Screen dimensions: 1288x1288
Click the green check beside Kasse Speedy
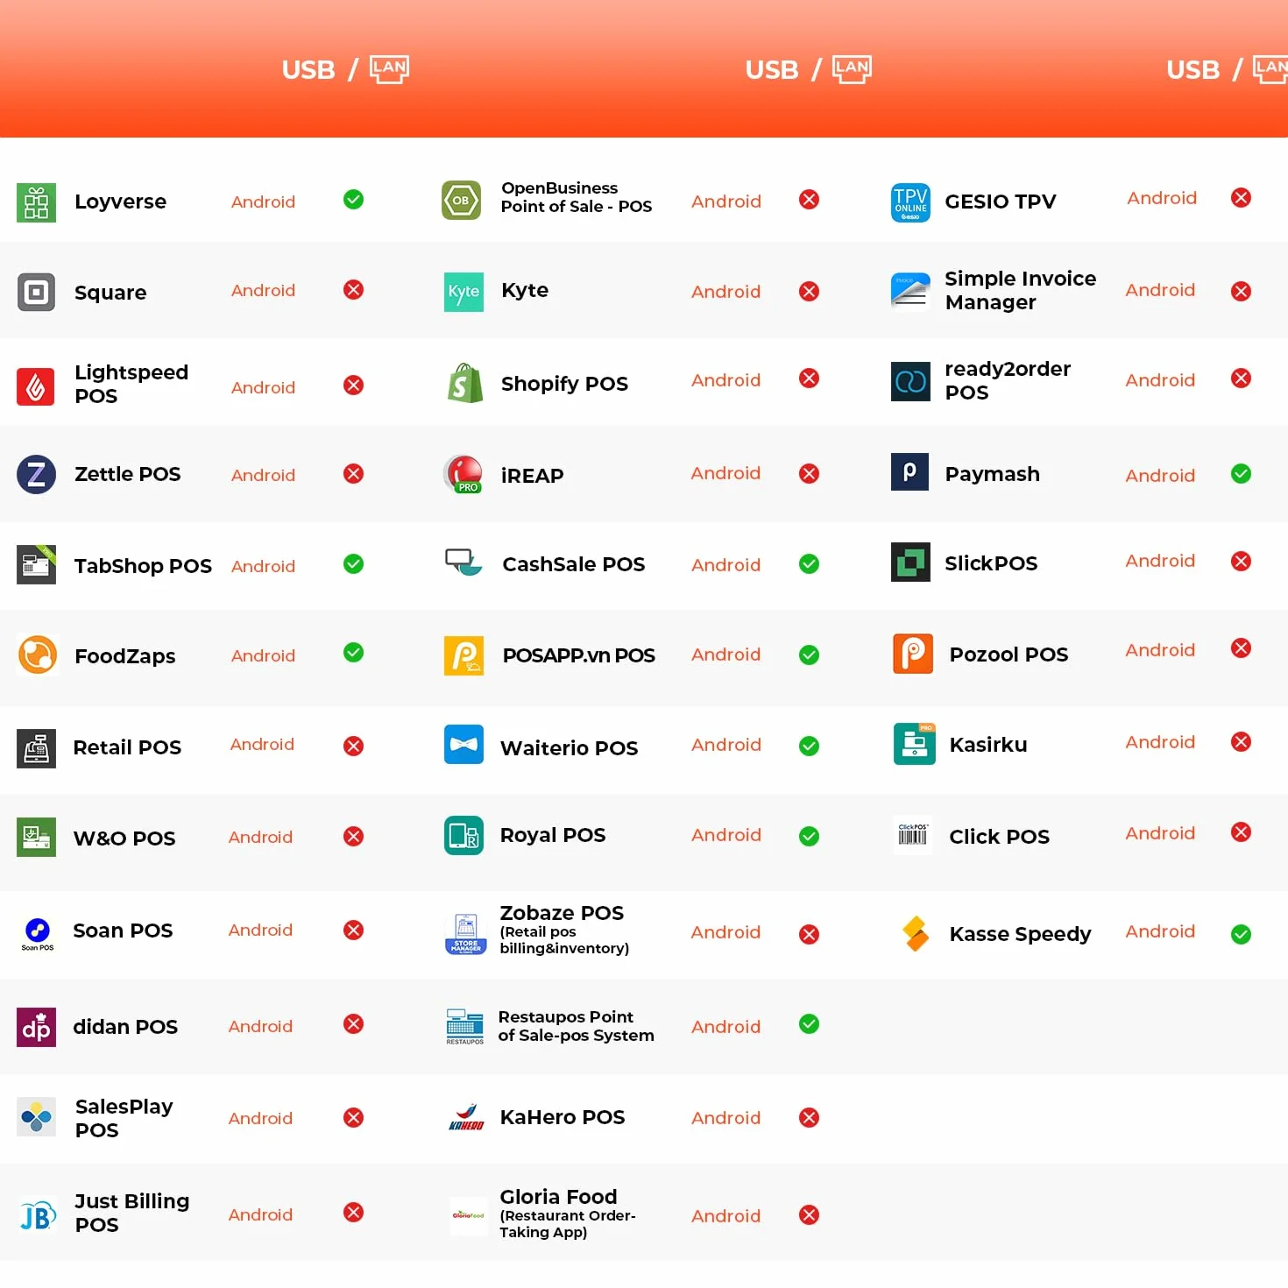point(1241,935)
